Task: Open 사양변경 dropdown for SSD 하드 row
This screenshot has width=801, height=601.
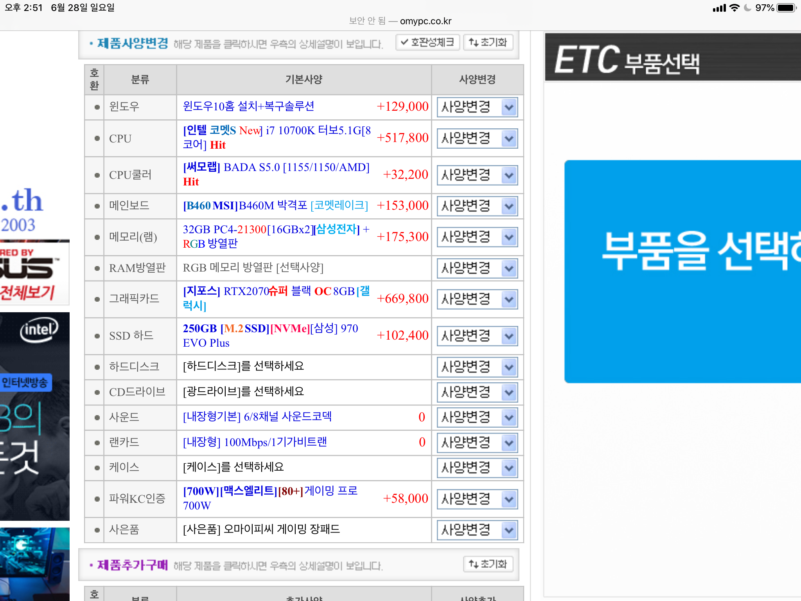Action: coord(477,336)
